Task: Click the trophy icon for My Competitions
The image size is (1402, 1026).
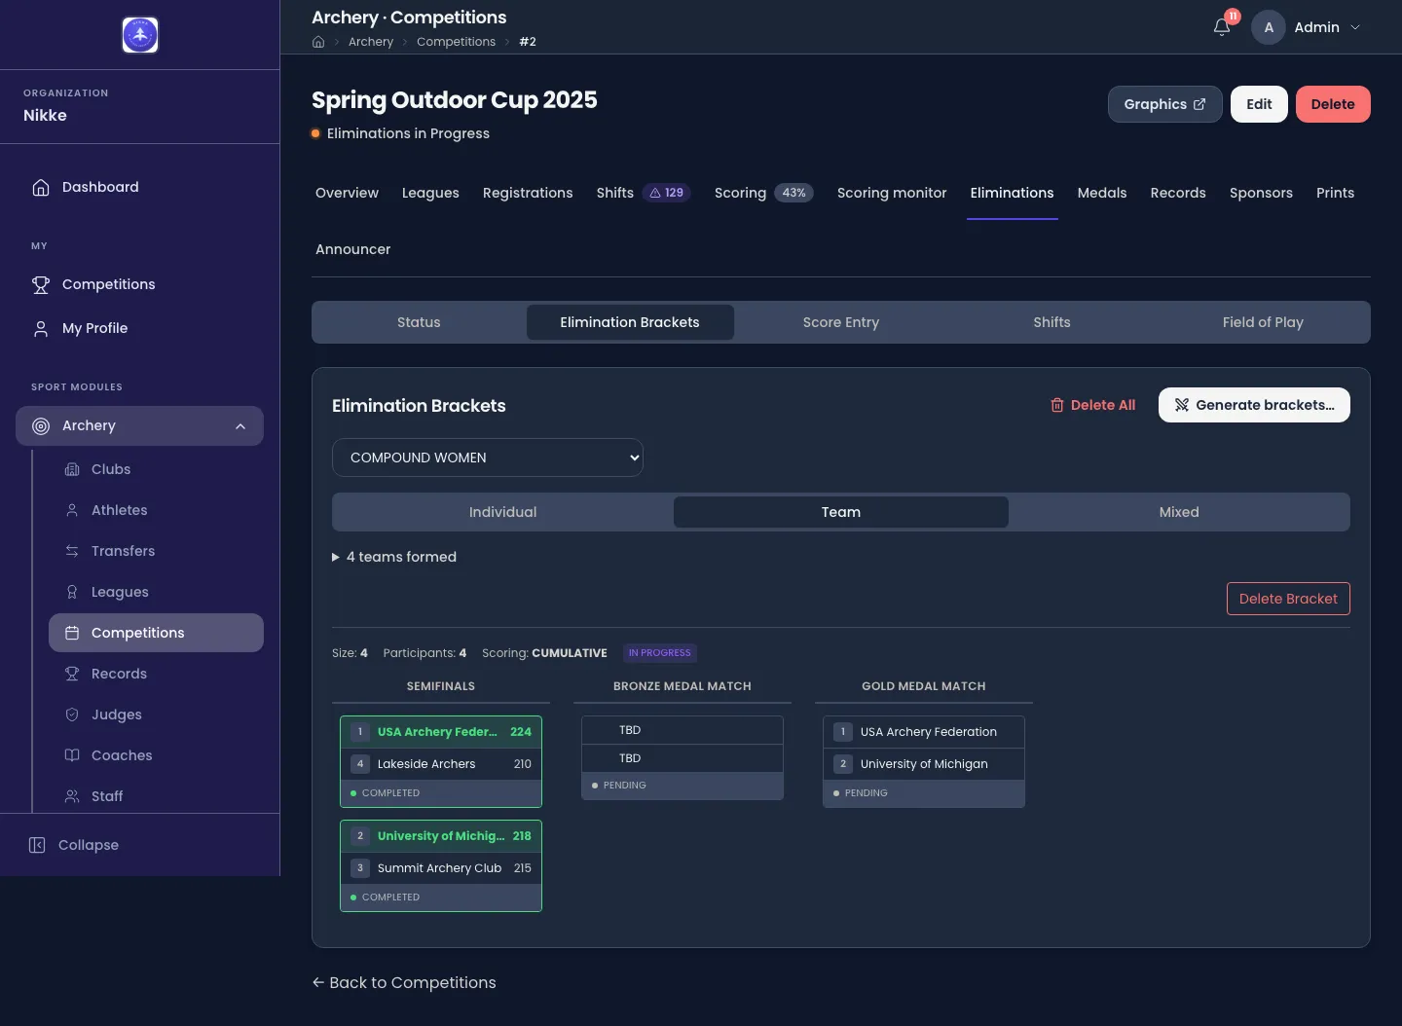Action: [41, 284]
